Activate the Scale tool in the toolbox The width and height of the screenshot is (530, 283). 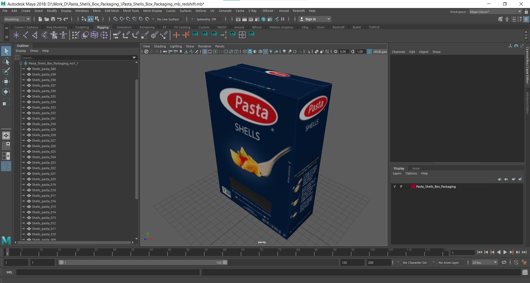click(x=6, y=102)
